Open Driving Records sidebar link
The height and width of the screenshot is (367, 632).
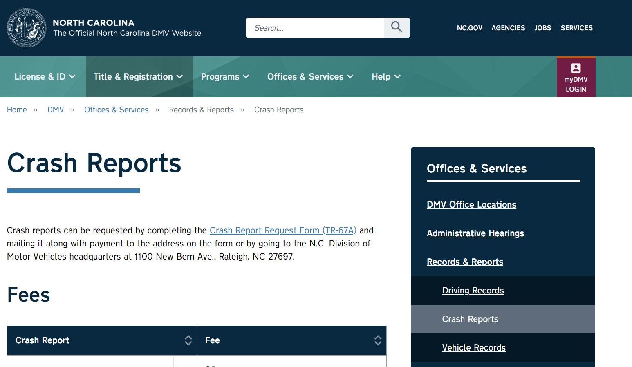tap(473, 291)
